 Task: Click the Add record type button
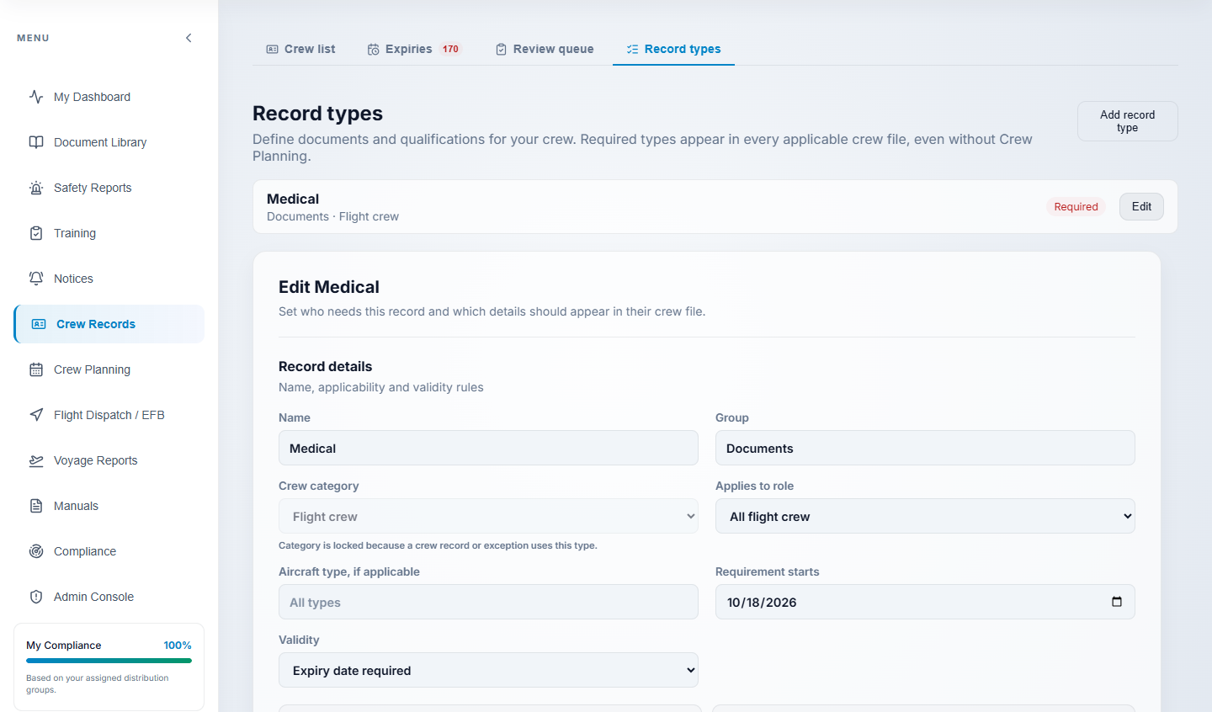[x=1128, y=121]
